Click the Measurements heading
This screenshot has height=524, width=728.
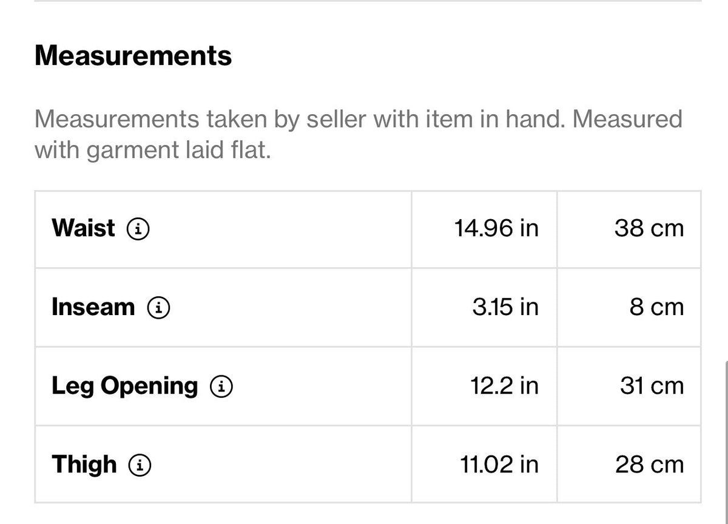(x=133, y=56)
